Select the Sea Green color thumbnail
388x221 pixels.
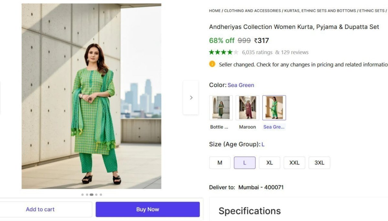[x=274, y=107]
